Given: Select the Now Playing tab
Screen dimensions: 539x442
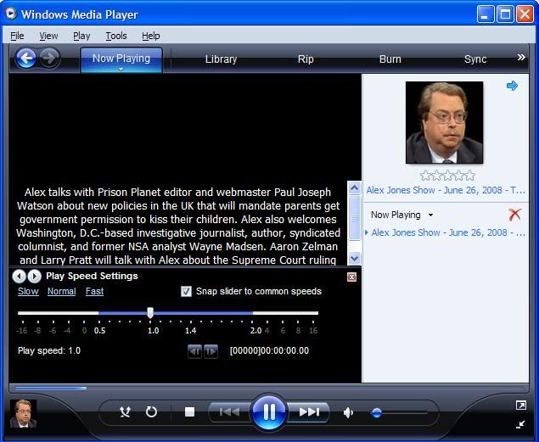Looking at the screenshot, I should click(121, 59).
